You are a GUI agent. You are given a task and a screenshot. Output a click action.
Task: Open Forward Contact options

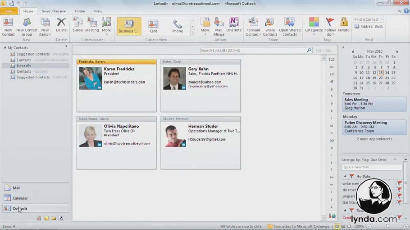[253, 27]
